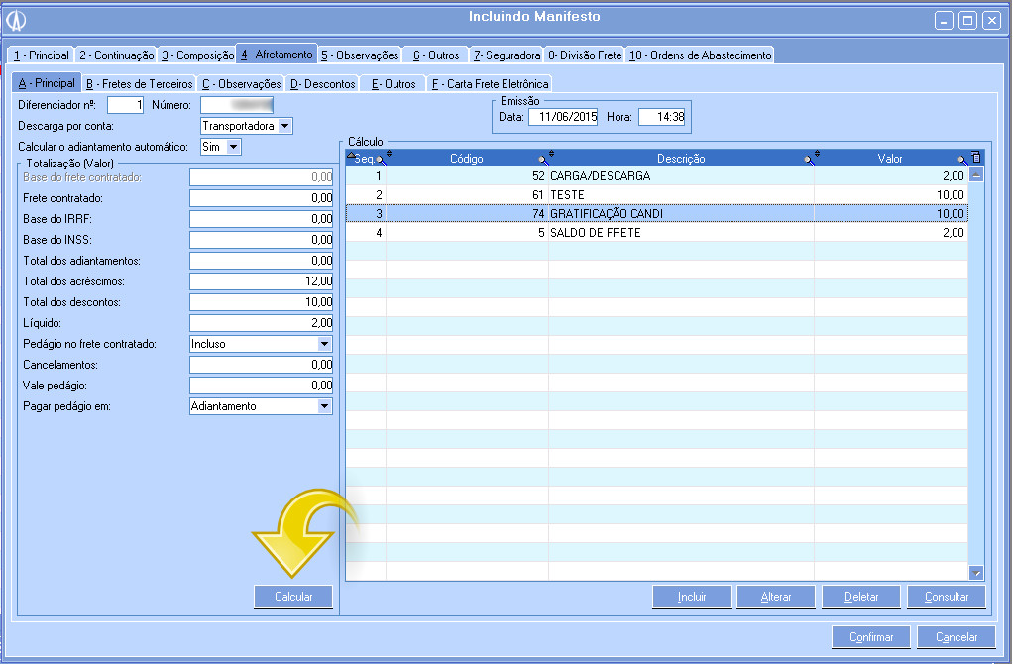
Task: Select the SALDO DE FRETE table row
Action: (x=654, y=233)
